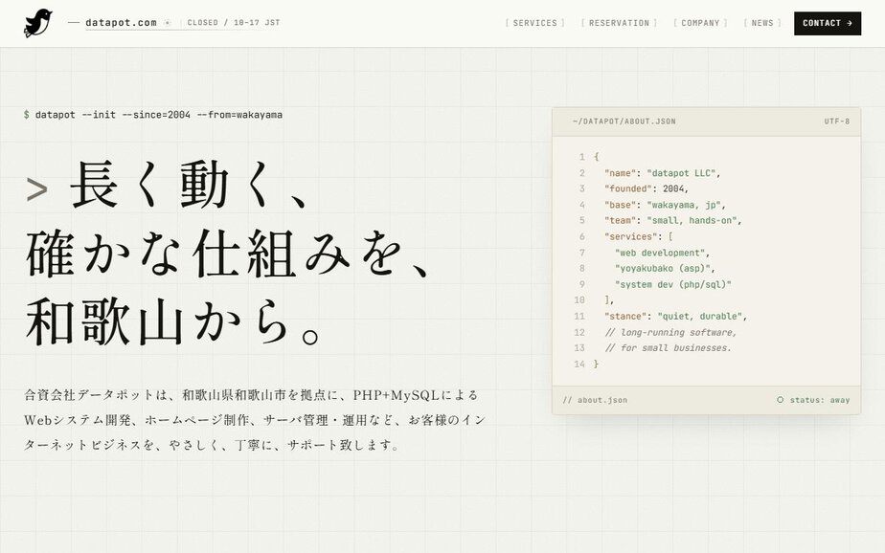The height and width of the screenshot is (553, 885).
Task: Click the "web development" entry
Action: [x=662, y=253]
